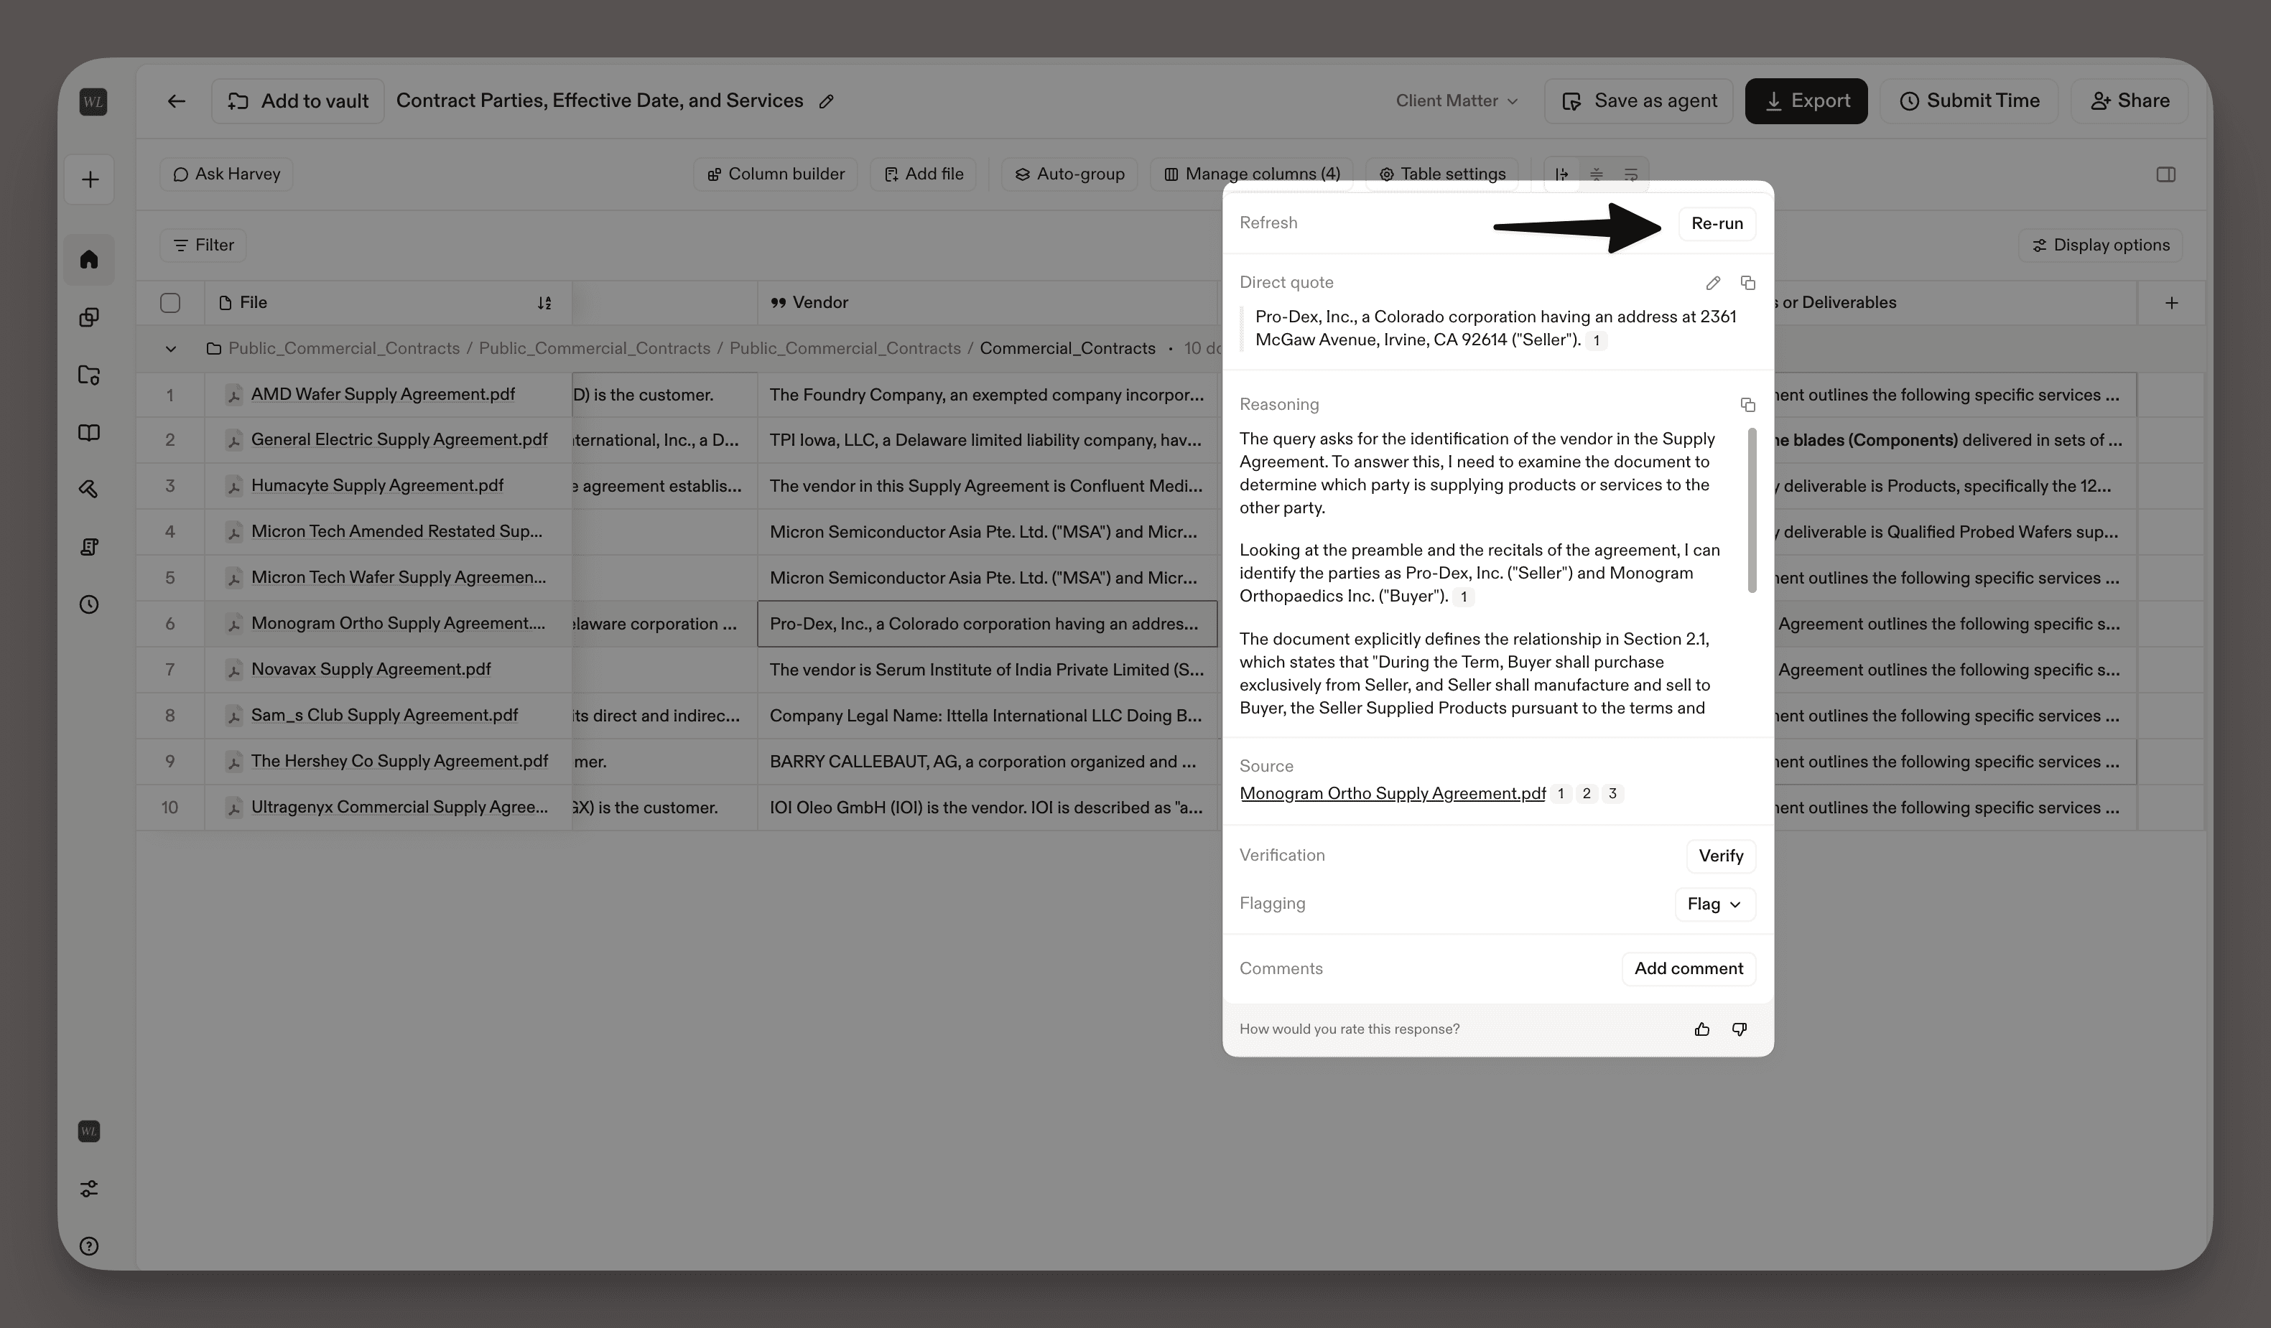Click the WL logo at sidebar top
The image size is (2271, 1328).
[93, 102]
